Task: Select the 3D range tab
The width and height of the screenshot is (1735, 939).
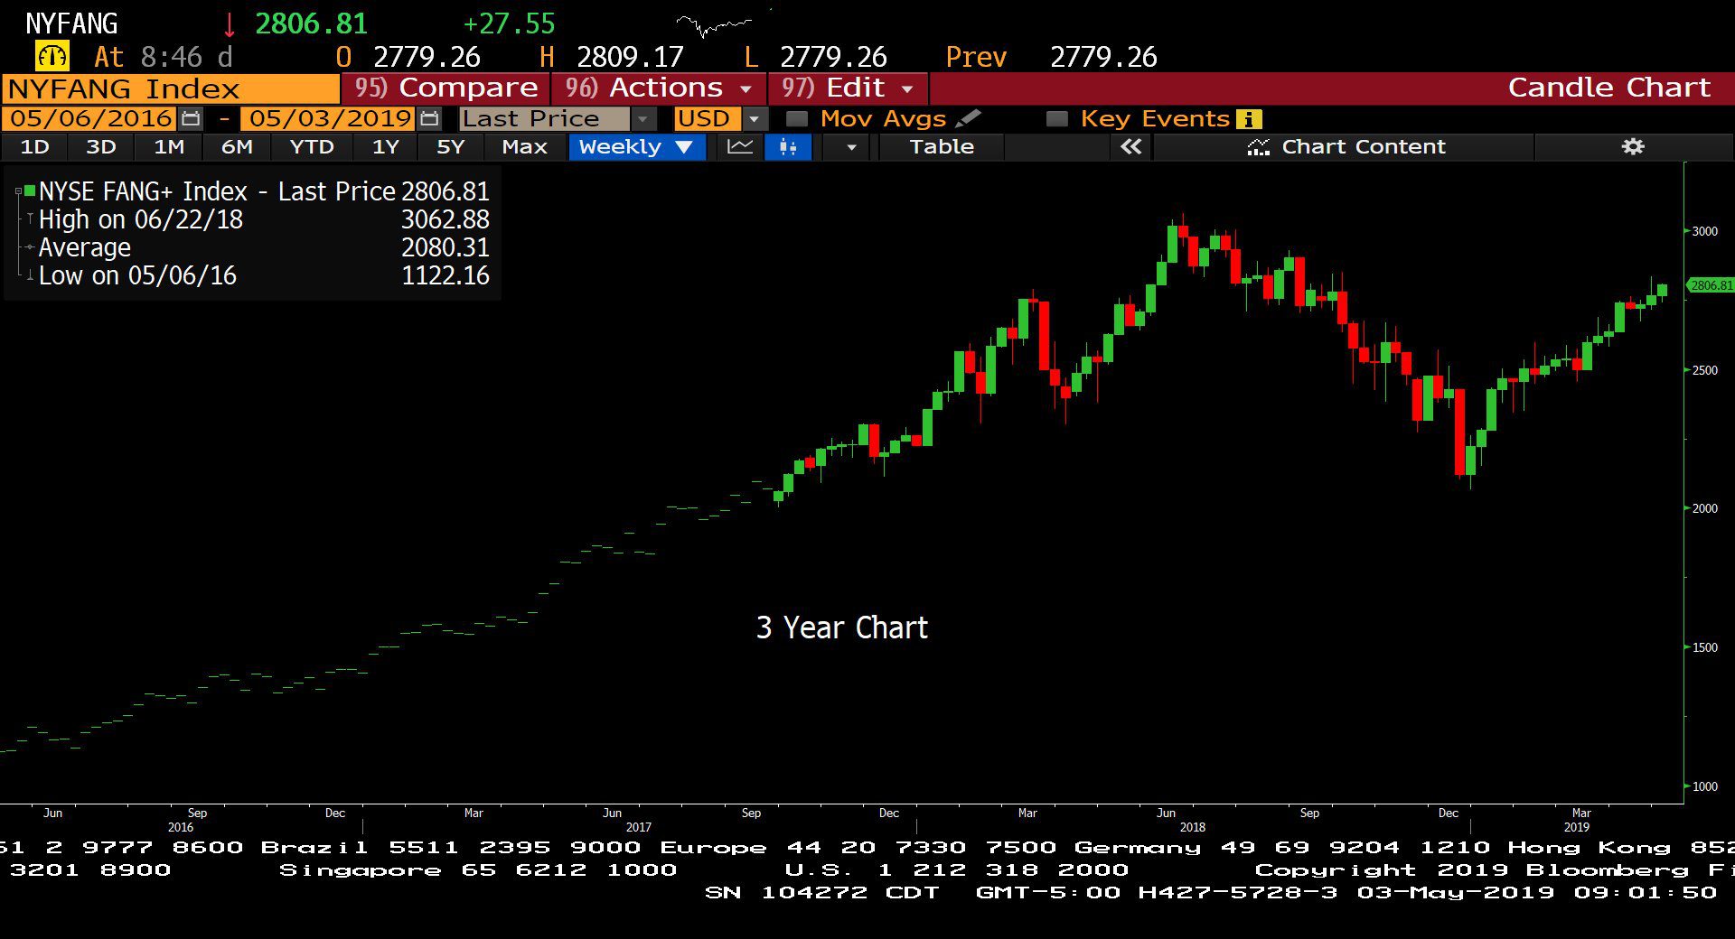Action: pyautogui.click(x=100, y=147)
